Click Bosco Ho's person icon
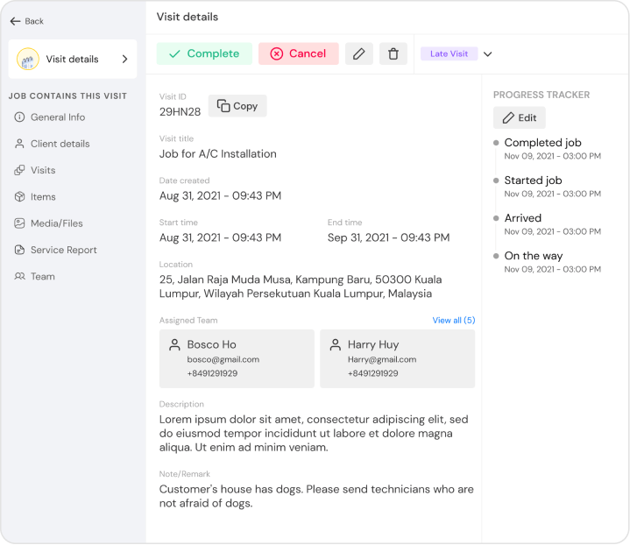 click(174, 345)
